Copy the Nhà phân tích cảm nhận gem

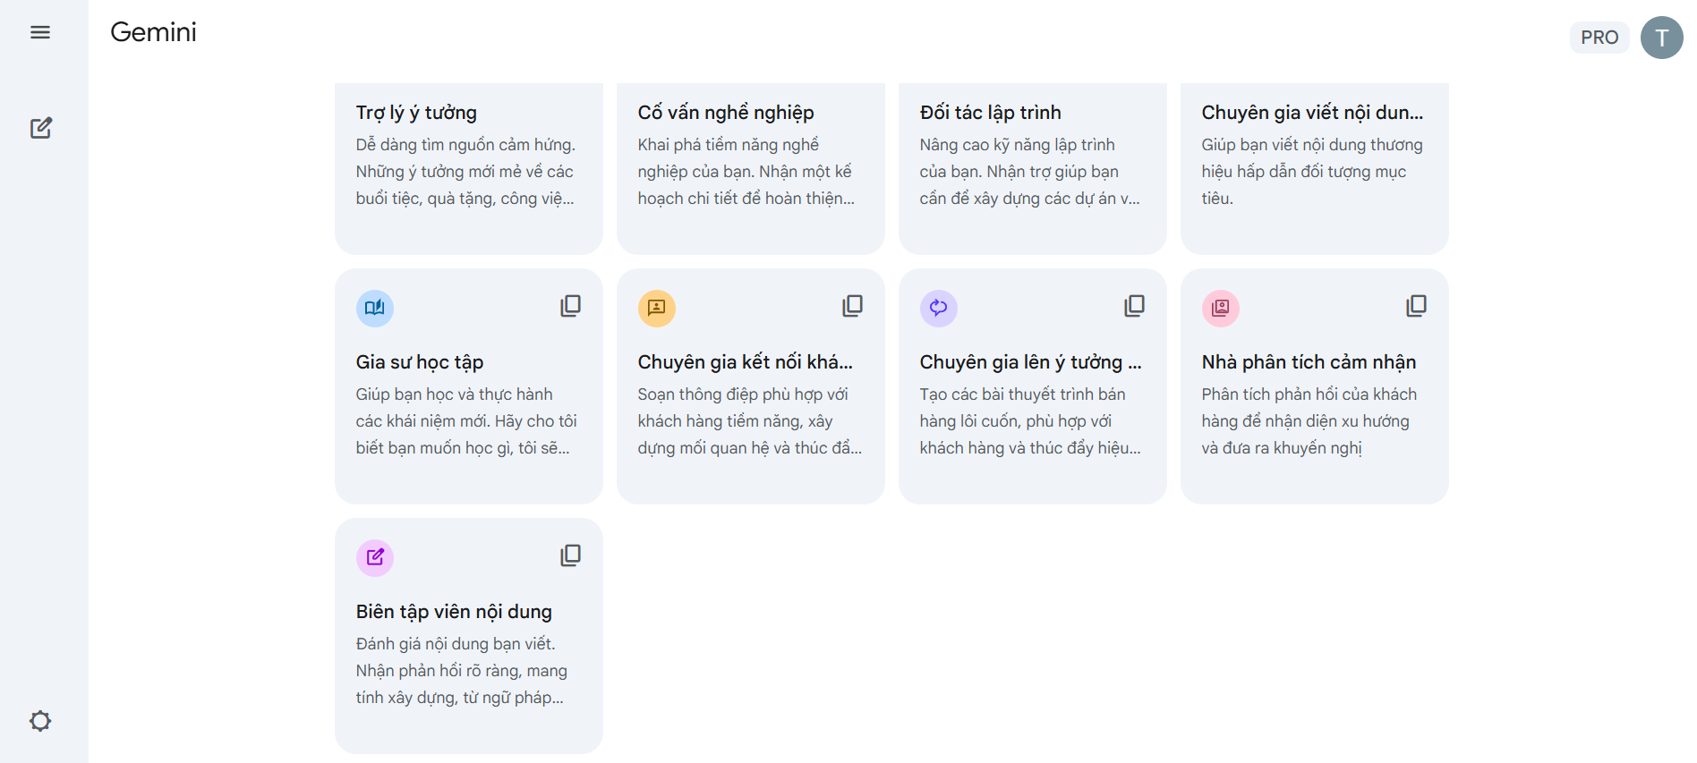[x=1416, y=306]
